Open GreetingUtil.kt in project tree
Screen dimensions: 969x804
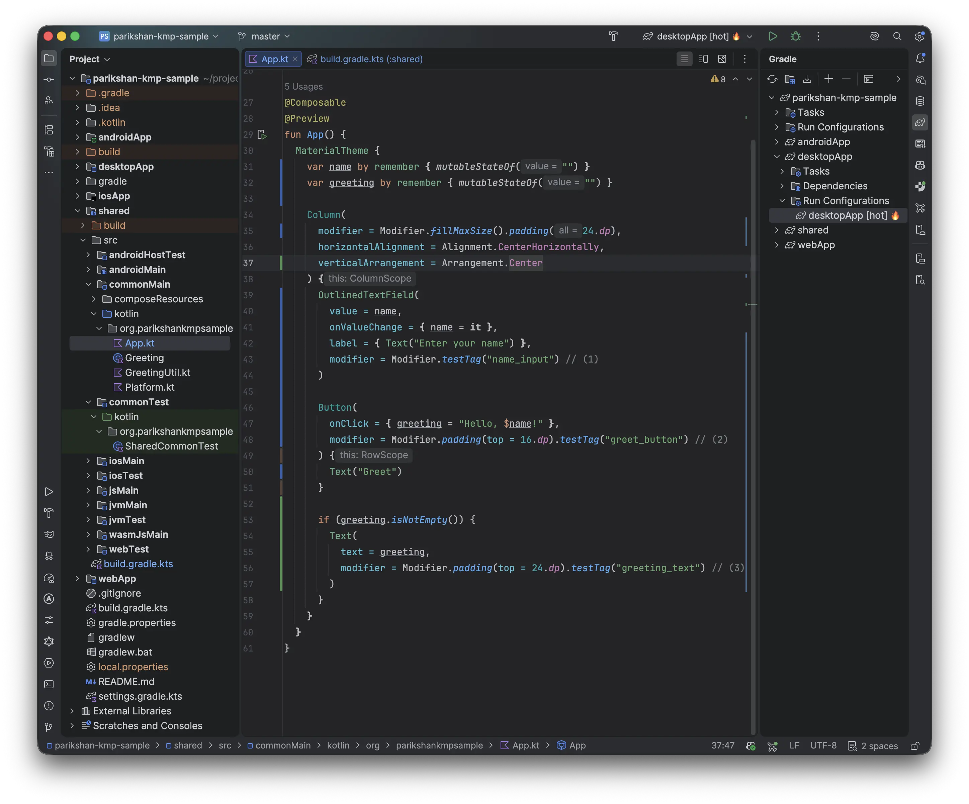tap(157, 373)
